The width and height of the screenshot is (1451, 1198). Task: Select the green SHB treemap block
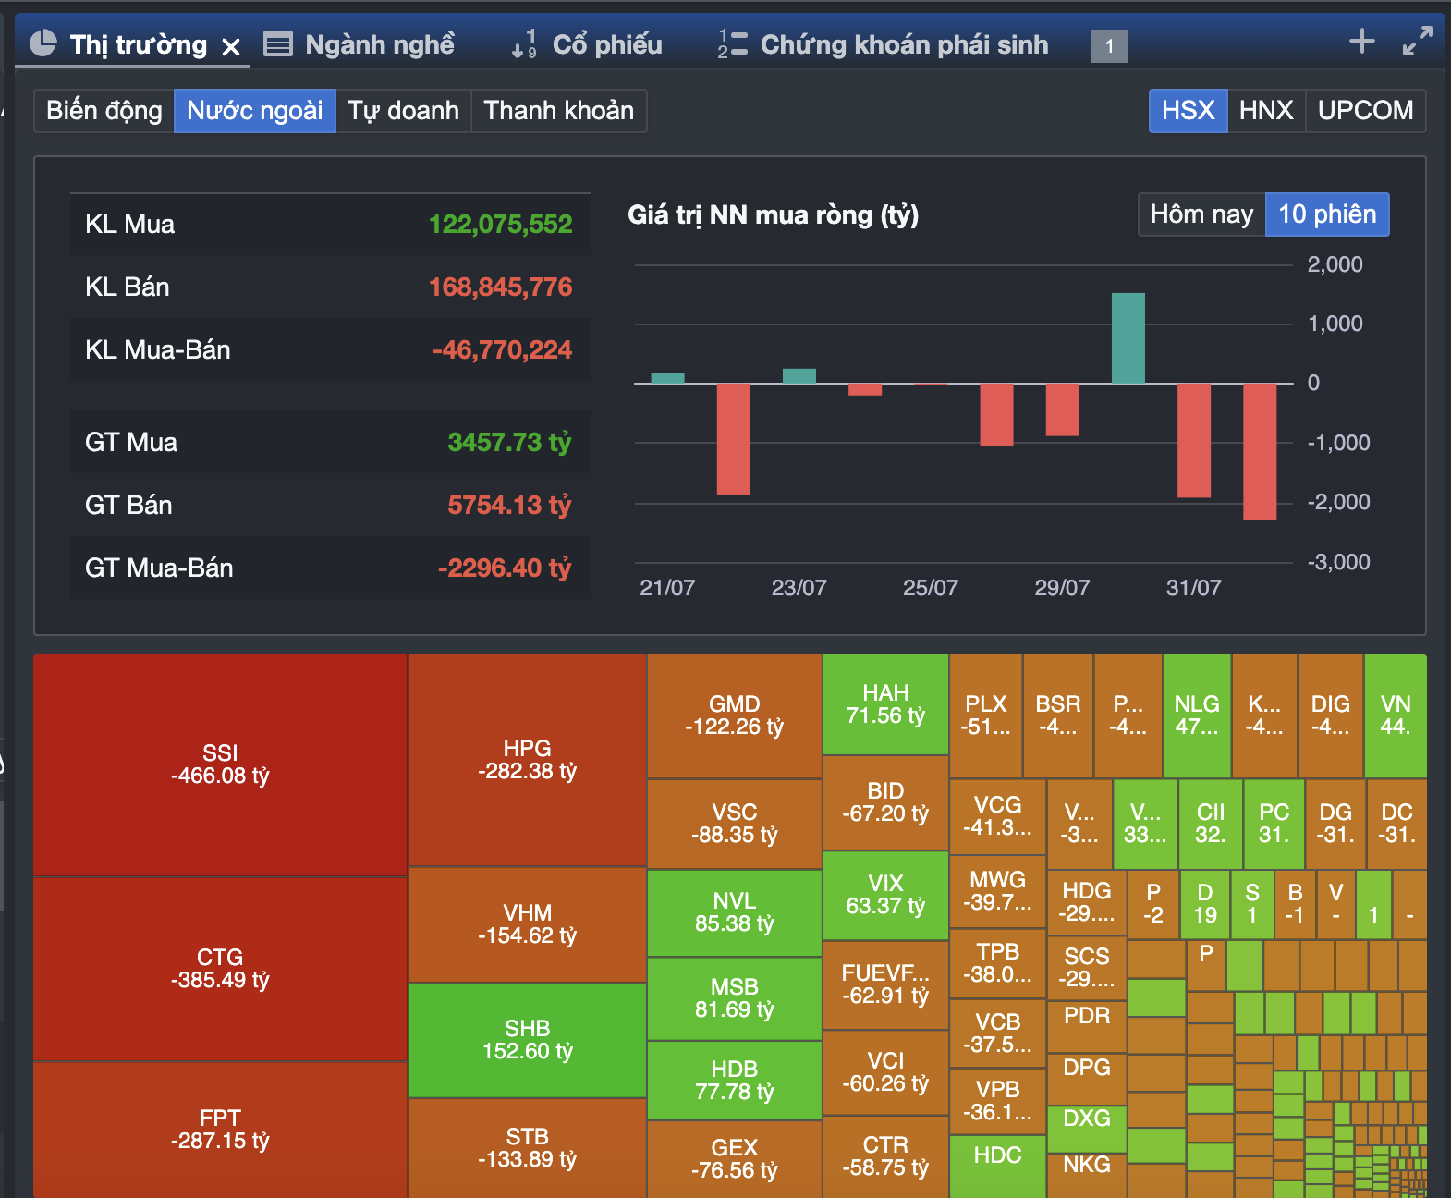tap(527, 1040)
